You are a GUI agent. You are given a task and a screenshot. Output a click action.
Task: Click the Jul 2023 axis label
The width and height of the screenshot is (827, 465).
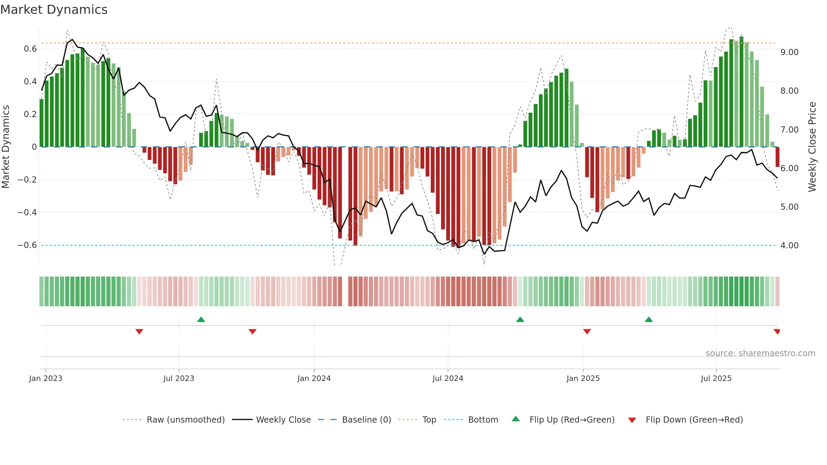pos(179,378)
